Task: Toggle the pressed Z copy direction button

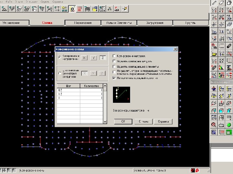Action: 103,58
